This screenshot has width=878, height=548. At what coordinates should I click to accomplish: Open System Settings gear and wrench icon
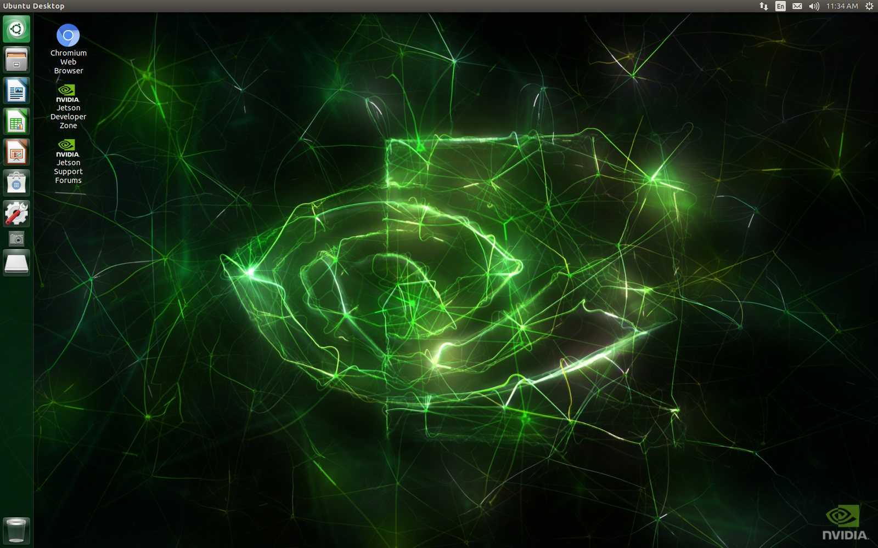tap(16, 213)
